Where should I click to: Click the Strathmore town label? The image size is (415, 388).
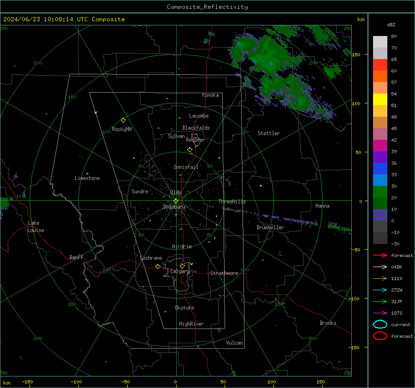click(x=224, y=273)
